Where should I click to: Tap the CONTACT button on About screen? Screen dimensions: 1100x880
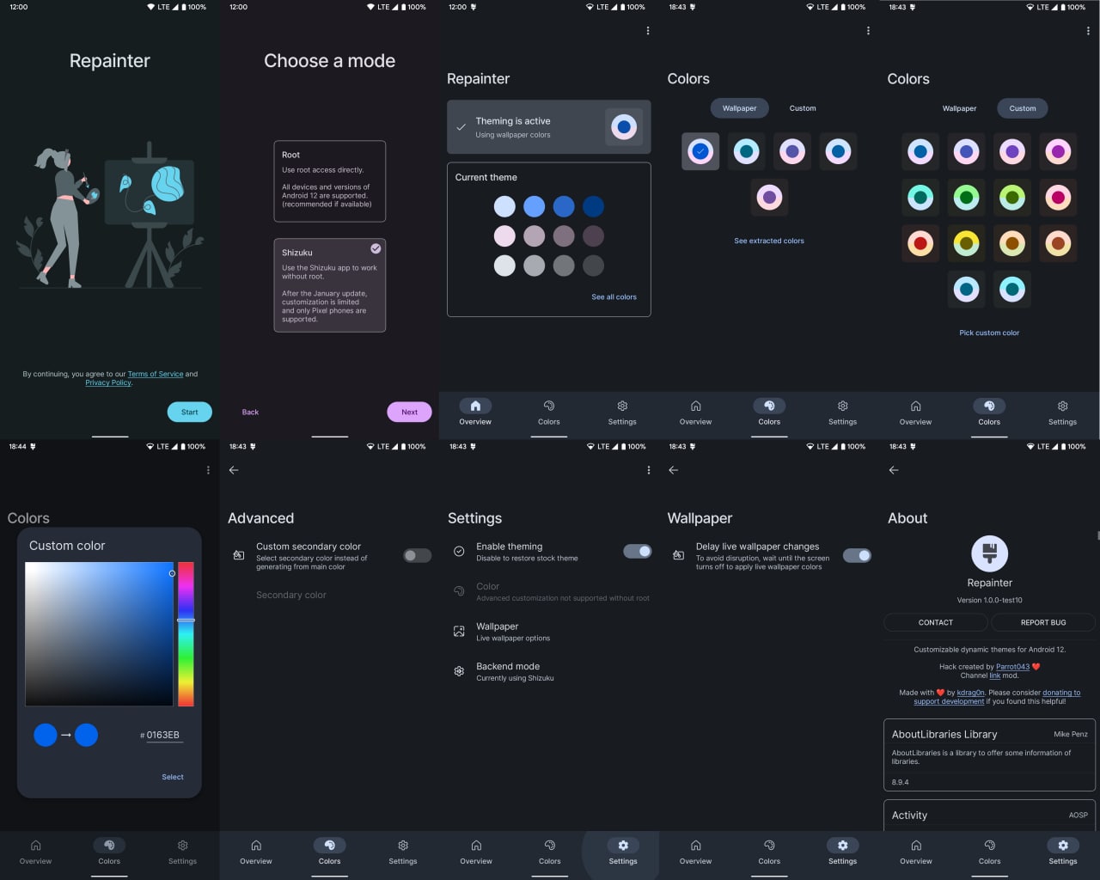tap(936, 622)
